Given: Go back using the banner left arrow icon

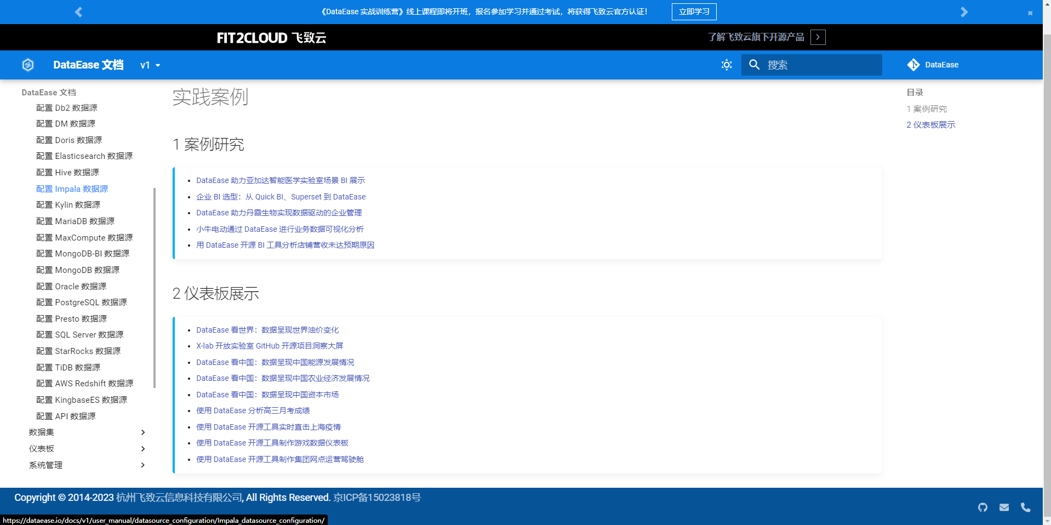Looking at the screenshot, I should click(x=78, y=12).
